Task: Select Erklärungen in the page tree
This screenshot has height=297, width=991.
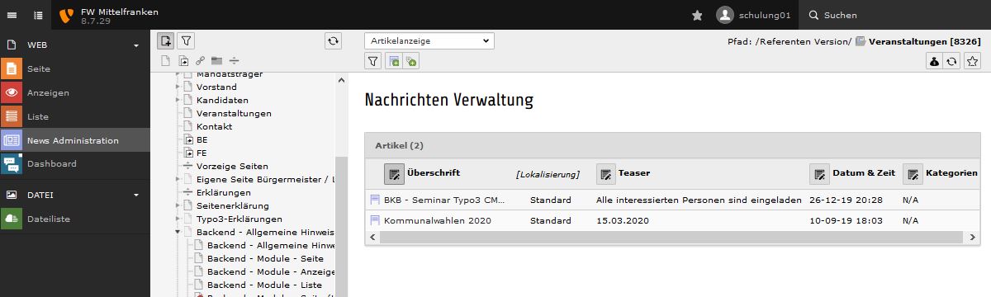Action: (223, 192)
